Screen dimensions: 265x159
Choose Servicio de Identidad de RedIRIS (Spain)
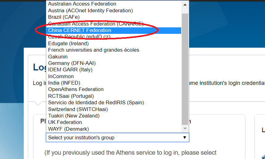coord(96,102)
